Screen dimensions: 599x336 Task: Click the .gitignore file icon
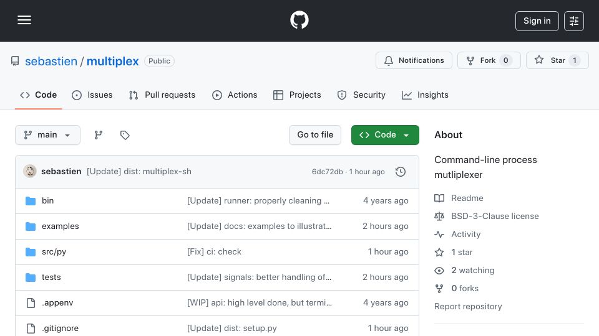coord(31,329)
